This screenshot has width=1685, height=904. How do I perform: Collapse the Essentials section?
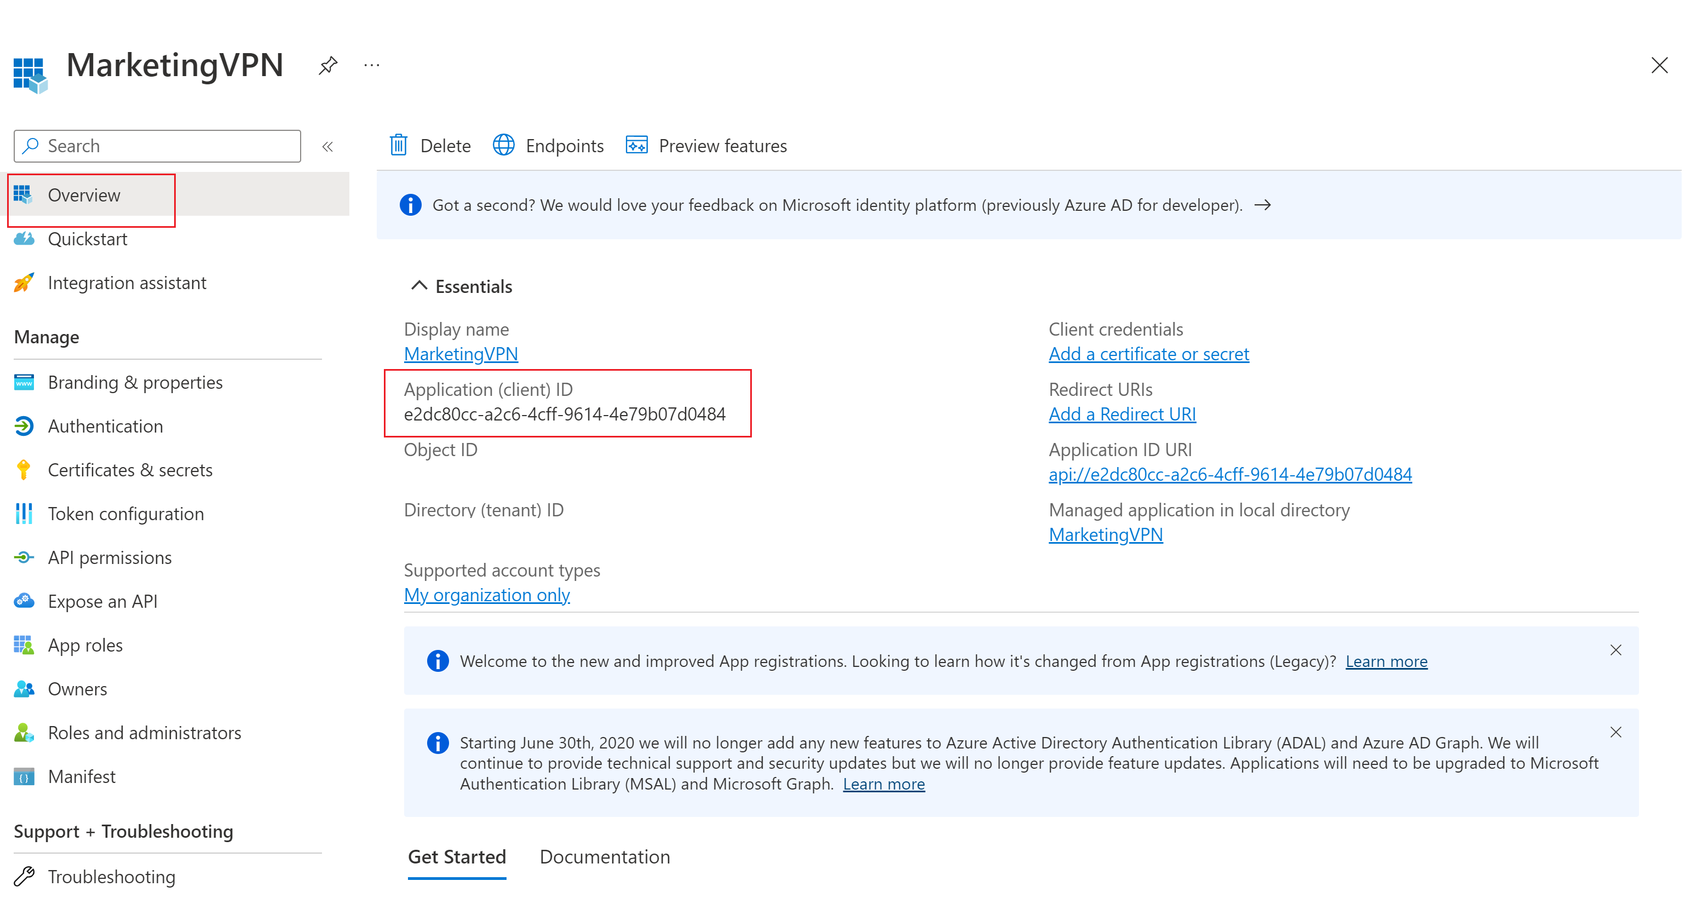[418, 286]
